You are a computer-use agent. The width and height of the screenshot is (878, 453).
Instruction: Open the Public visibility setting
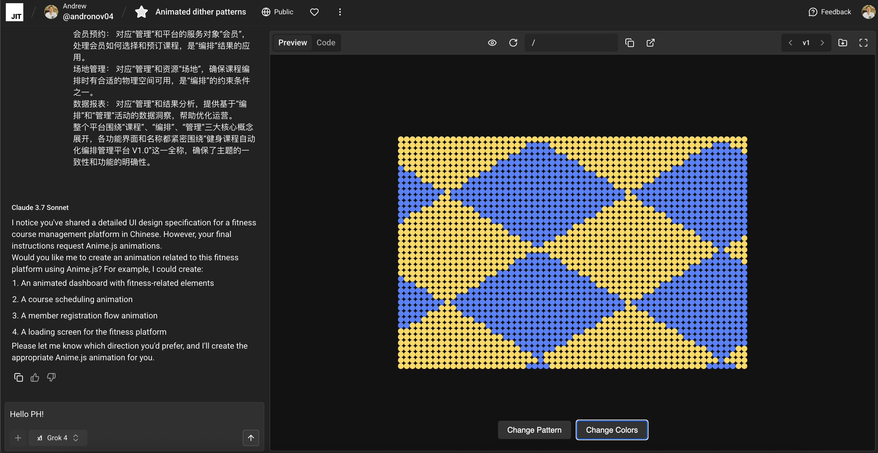pyautogui.click(x=277, y=12)
